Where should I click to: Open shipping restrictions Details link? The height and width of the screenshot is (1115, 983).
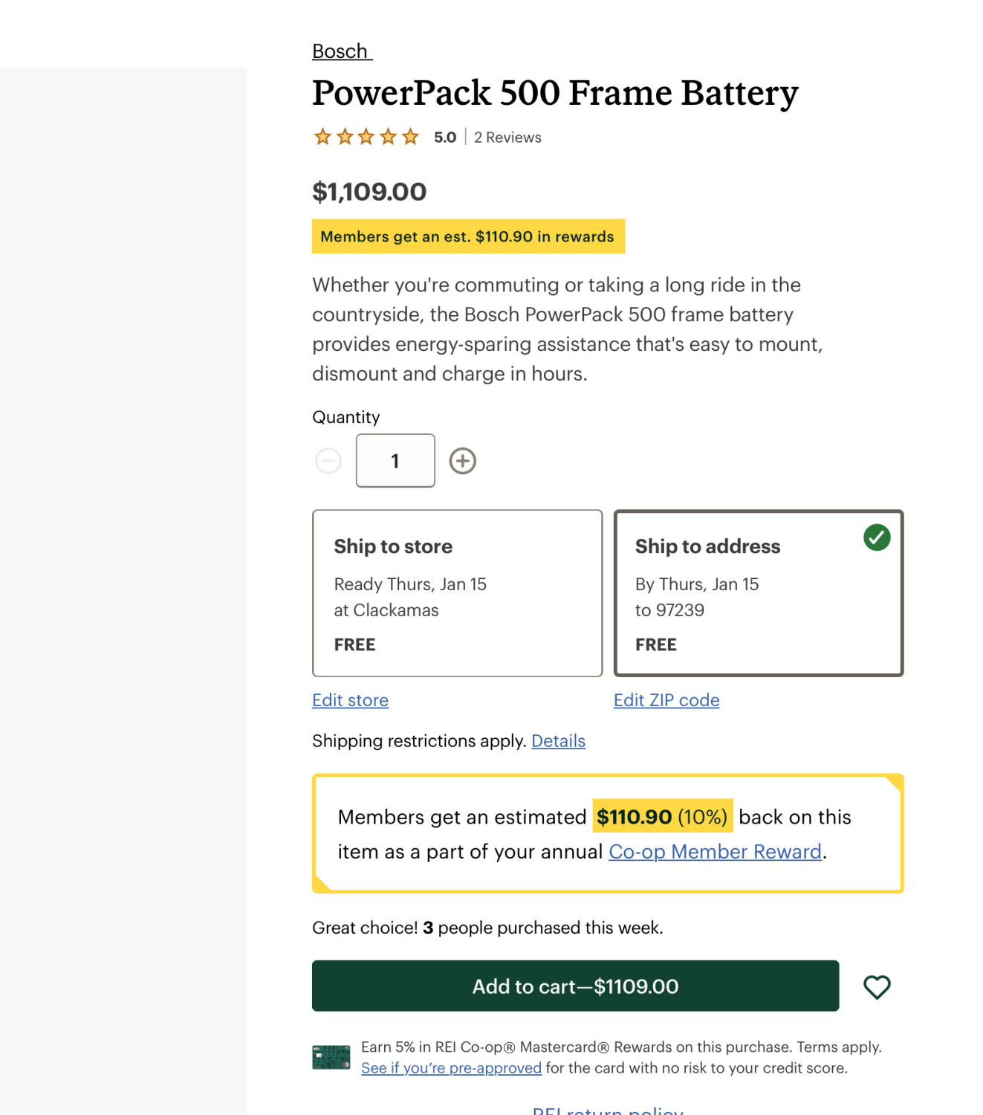click(x=558, y=741)
